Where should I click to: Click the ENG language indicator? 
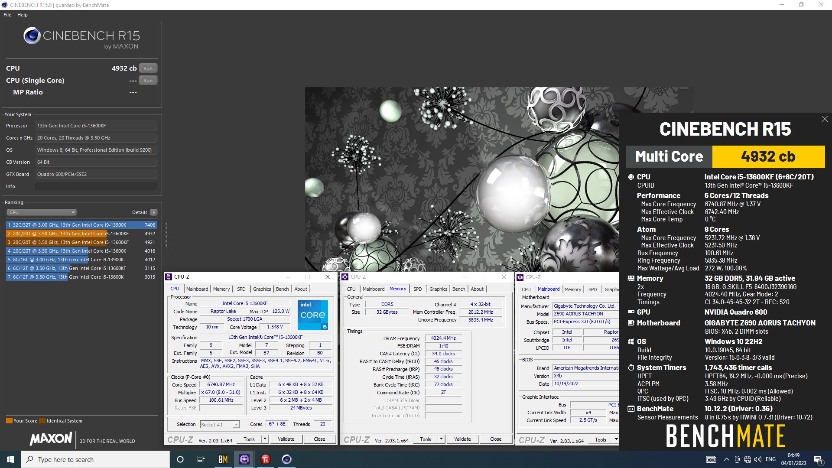(770, 459)
